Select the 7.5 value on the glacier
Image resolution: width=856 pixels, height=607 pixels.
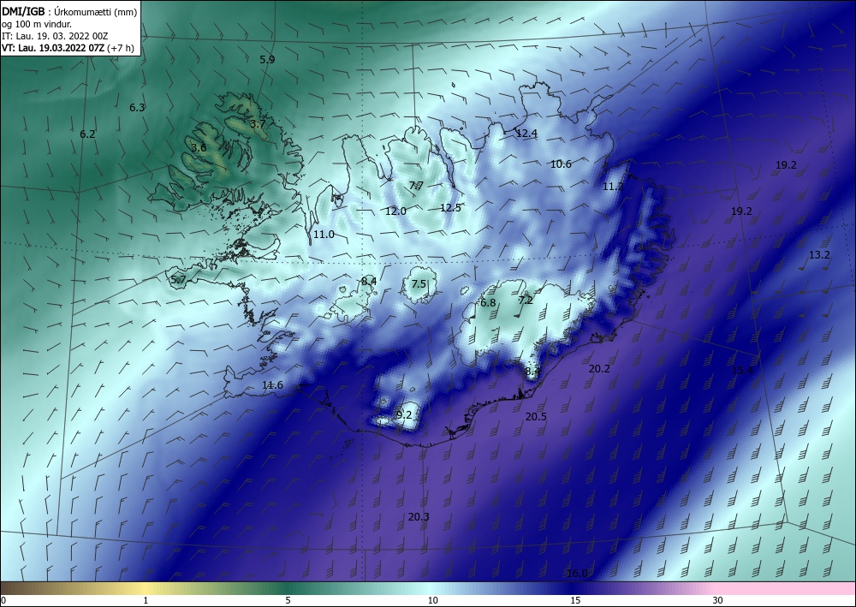click(x=419, y=284)
